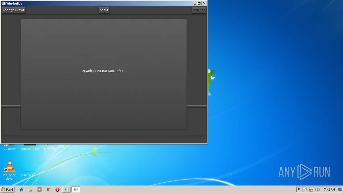This screenshot has width=343, height=193.
Task: Open Windows Media Player taskbar icon
Action: coord(39,190)
